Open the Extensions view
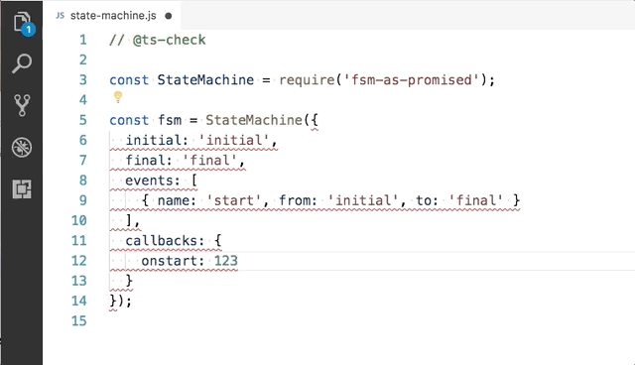The image size is (635, 365). (22, 189)
